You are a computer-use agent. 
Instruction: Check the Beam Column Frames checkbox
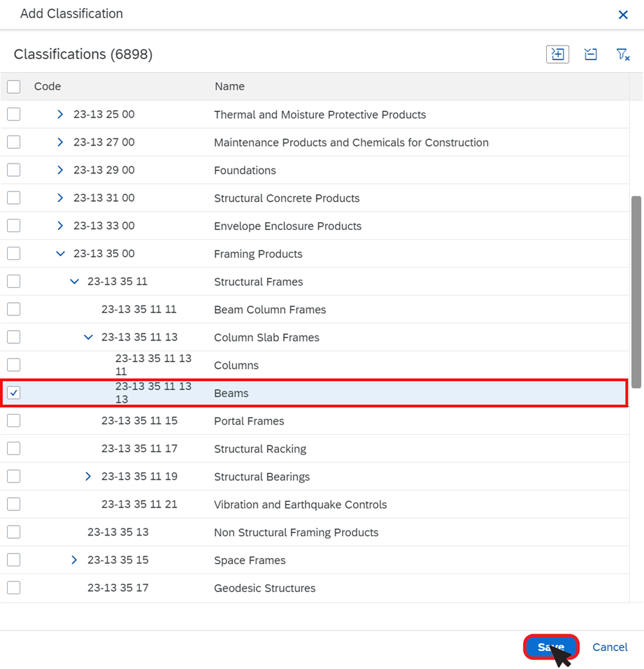point(14,309)
